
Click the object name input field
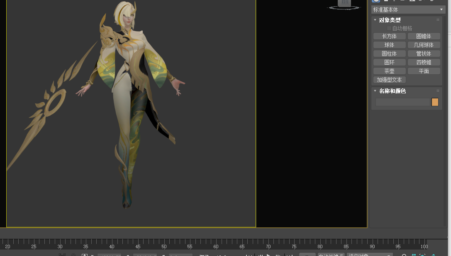(402, 102)
